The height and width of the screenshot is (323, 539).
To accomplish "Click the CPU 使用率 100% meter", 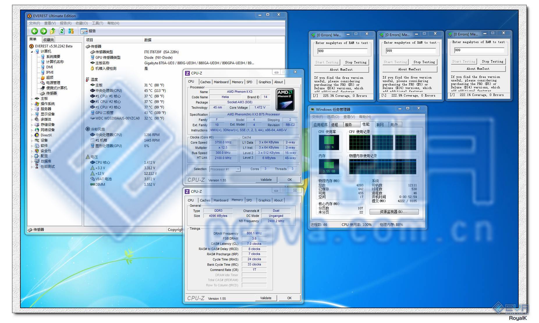I will (329, 143).
